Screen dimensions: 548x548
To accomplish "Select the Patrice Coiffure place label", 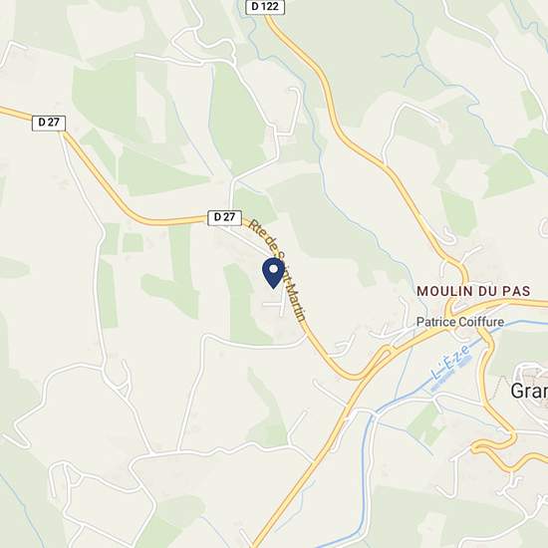I will click(x=460, y=322).
